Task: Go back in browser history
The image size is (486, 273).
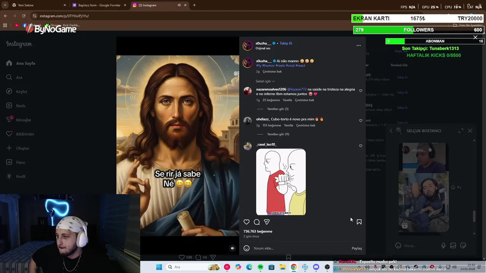Action: click(x=5, y=16)
